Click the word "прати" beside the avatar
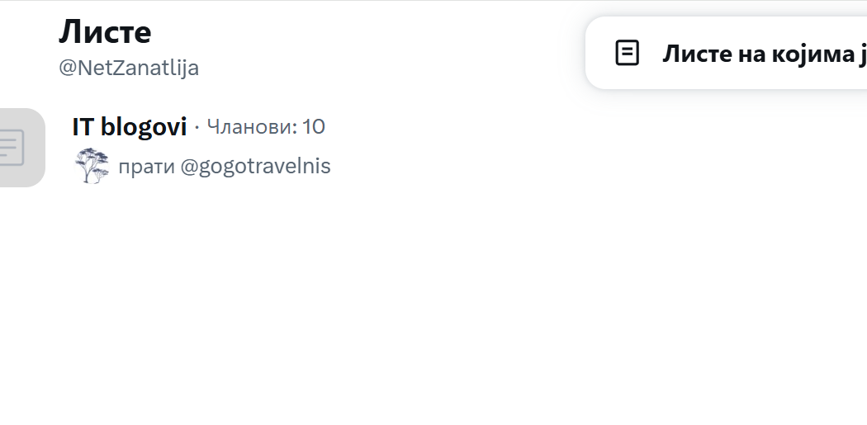 (x=146, y=167)
